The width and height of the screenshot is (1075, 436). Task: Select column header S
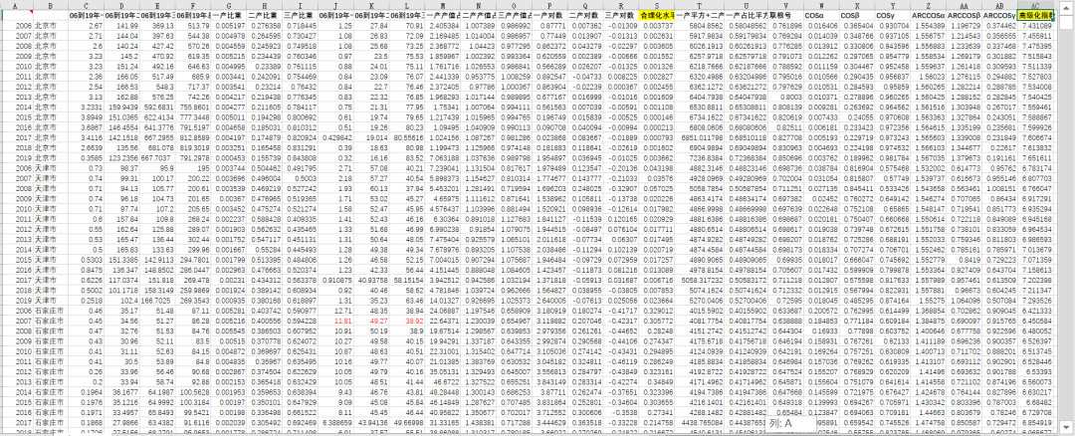pos(657,6)
